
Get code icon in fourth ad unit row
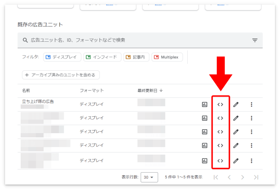point(220,145)
